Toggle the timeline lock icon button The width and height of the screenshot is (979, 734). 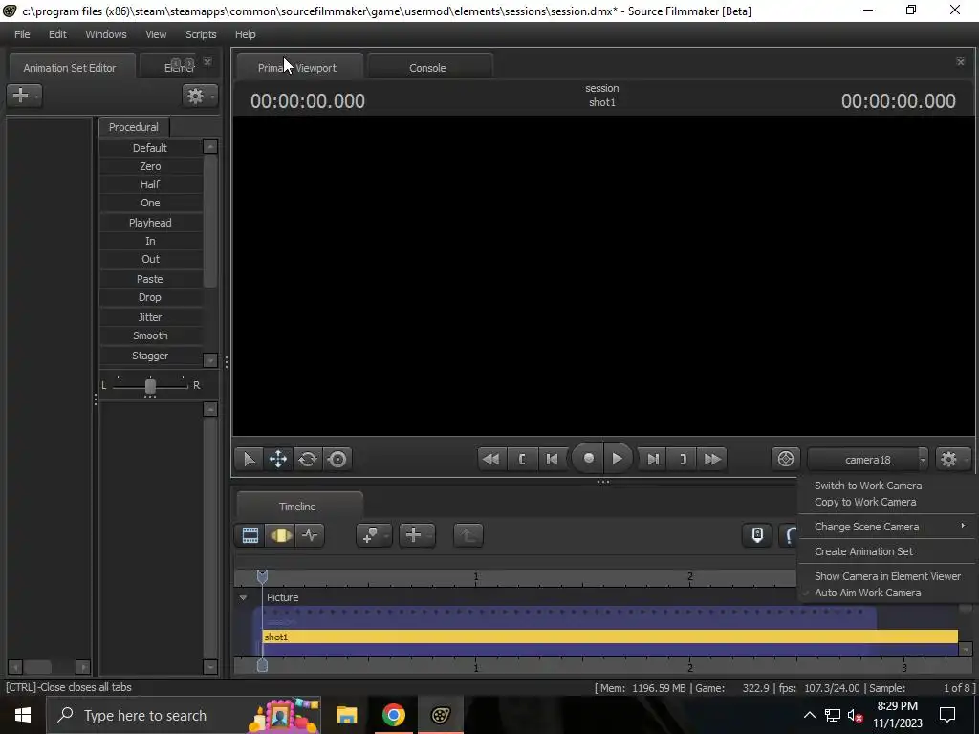[x=757, y=535]
